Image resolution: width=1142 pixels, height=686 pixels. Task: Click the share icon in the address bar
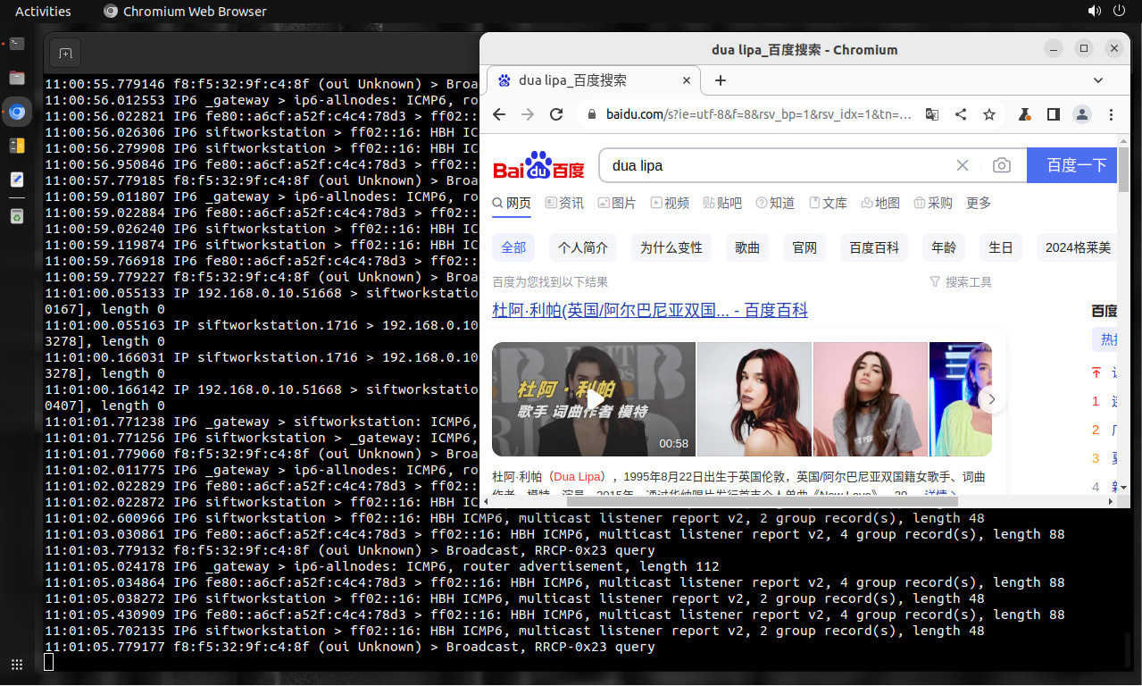click(x=961, y=114)
